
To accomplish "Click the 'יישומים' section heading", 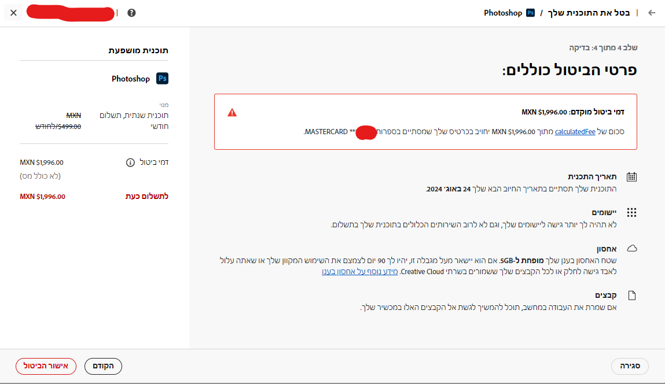I will [x=604, y=212].
